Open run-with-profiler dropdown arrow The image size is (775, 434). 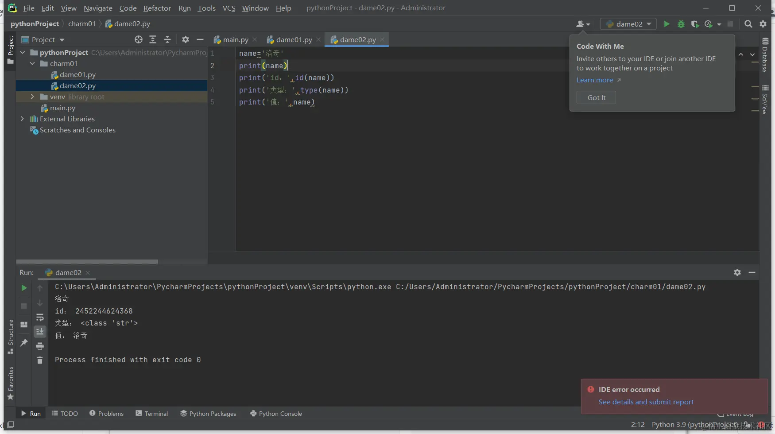(x=719, y=24)
